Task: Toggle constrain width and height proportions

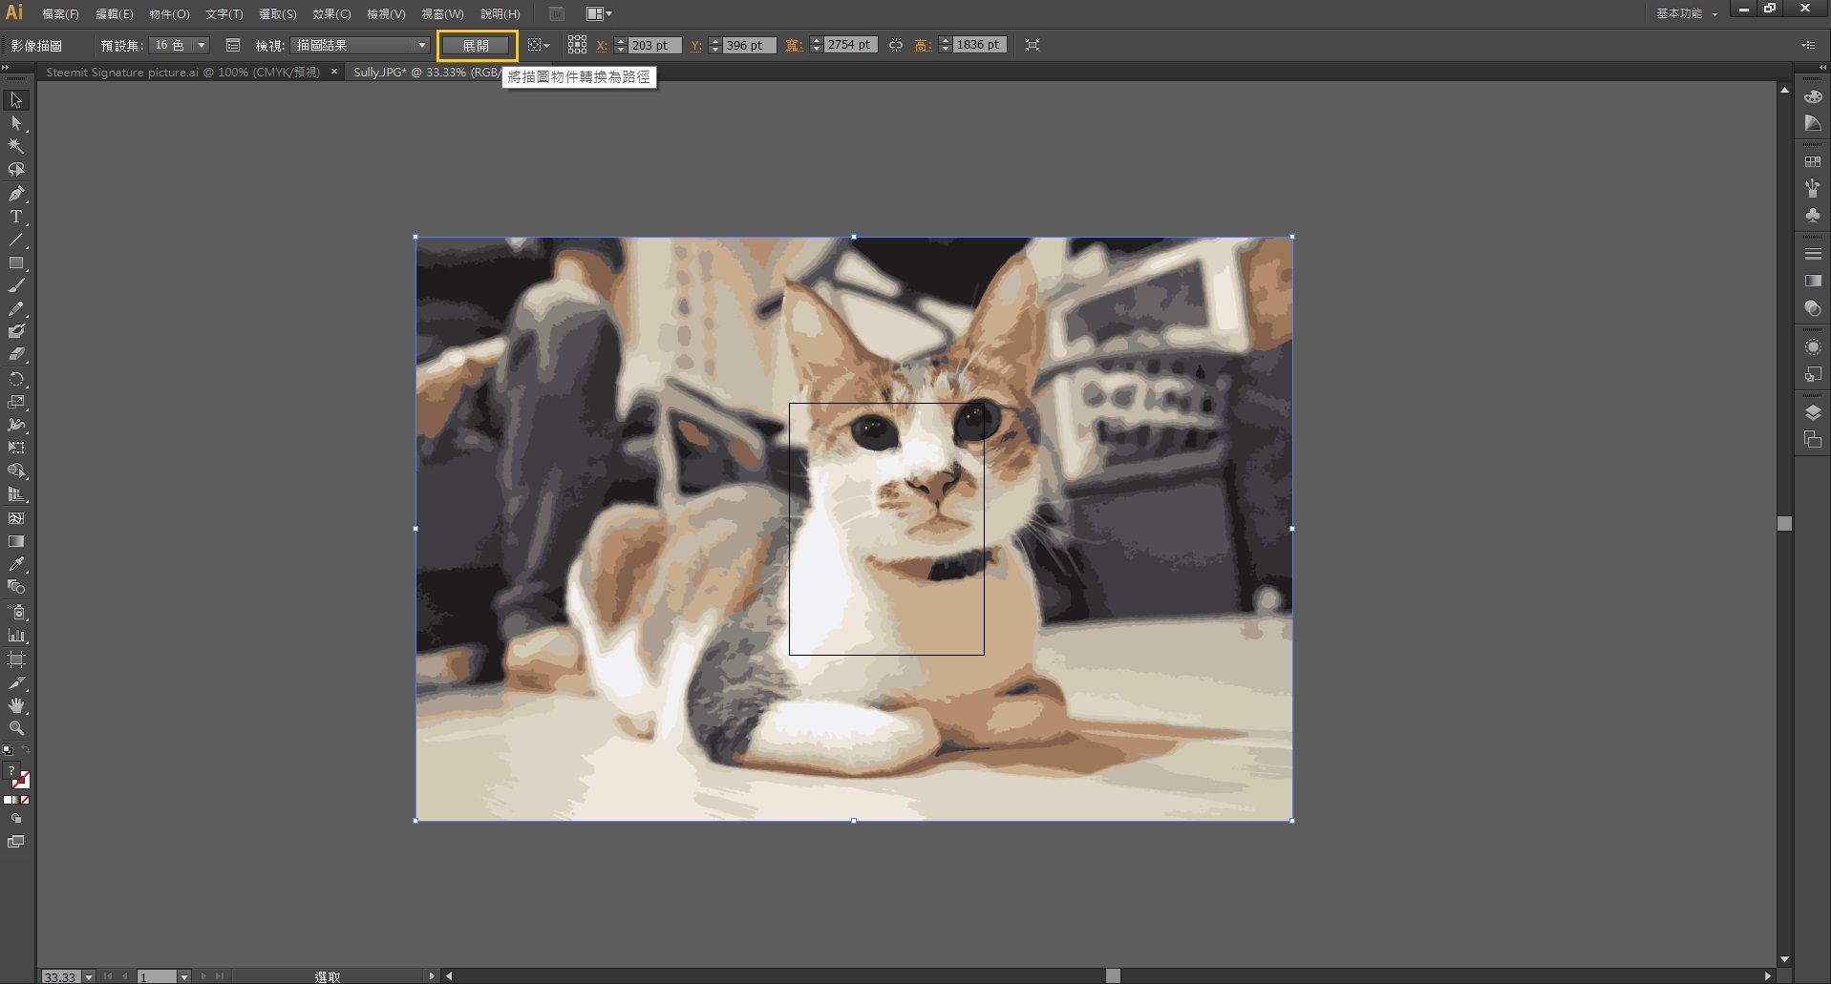Action: tap(895, 45)
